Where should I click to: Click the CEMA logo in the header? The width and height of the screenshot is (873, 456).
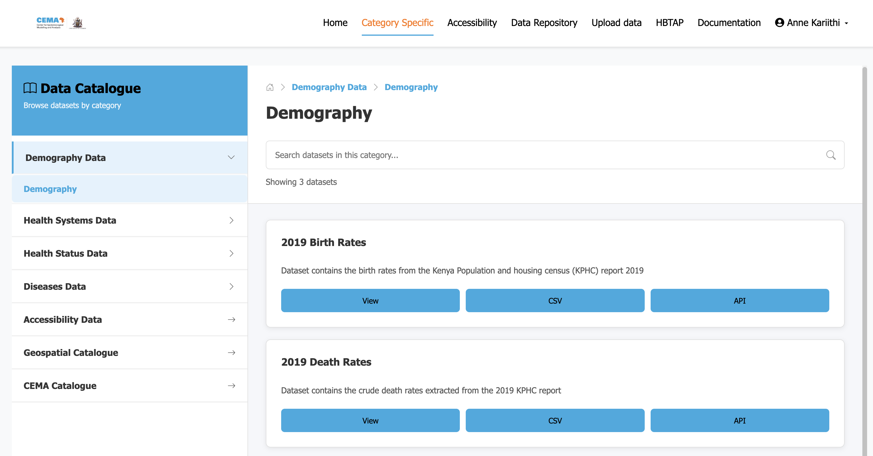50,22
